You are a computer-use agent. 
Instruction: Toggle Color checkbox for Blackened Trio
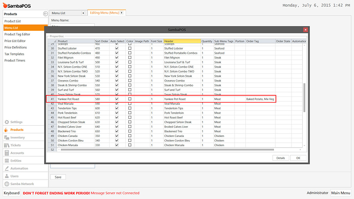pyautogui.click(x=130, y=131)
